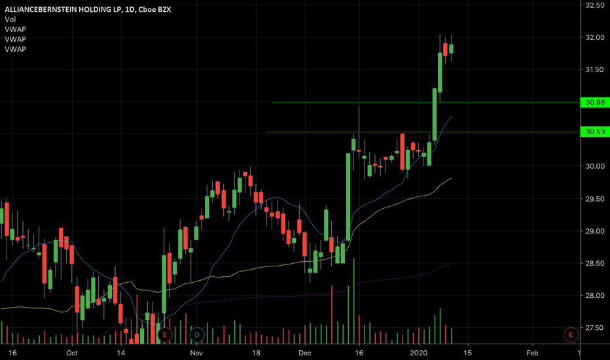Click the last green candlestick near 32.00
This screenshot has width=610, height=360.
pyautogui.click(x=451, y=48)
